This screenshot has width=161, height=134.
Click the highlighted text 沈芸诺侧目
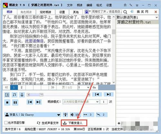34,41
